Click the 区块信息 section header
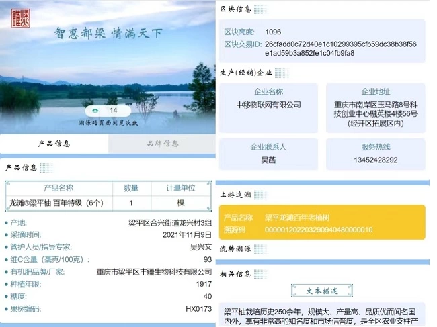 (x=235, y=9)
